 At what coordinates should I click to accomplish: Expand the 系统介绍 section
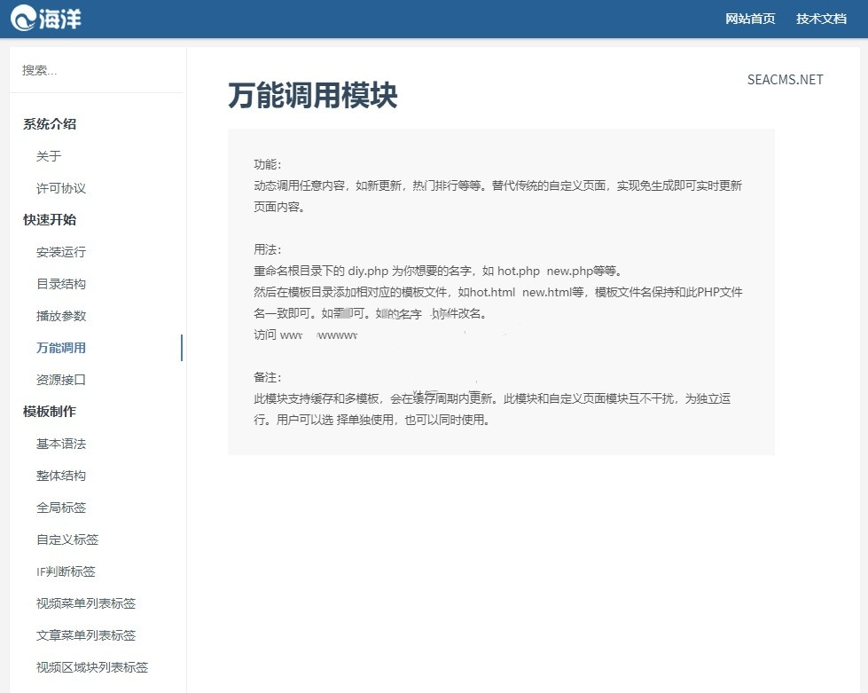coord(50,124)
